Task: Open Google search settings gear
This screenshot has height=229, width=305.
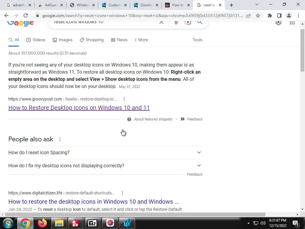Action: click(x=278, y=23)
